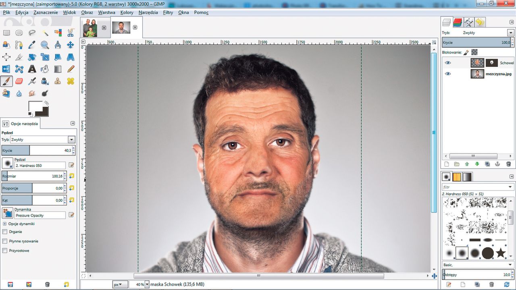Screen dimensions: 516x290
Task: Select the Paths tool
Action: [19, 45]
